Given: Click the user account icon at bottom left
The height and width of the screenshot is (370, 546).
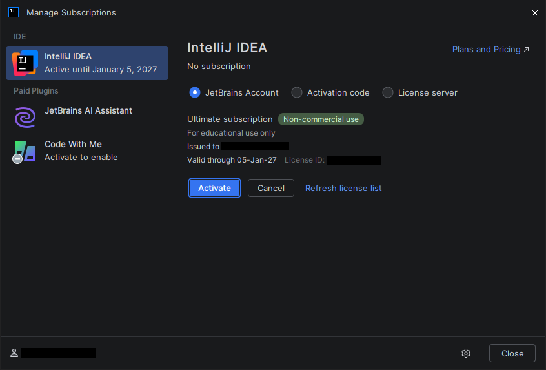Looking at the screenshot, I should (14, 353).
